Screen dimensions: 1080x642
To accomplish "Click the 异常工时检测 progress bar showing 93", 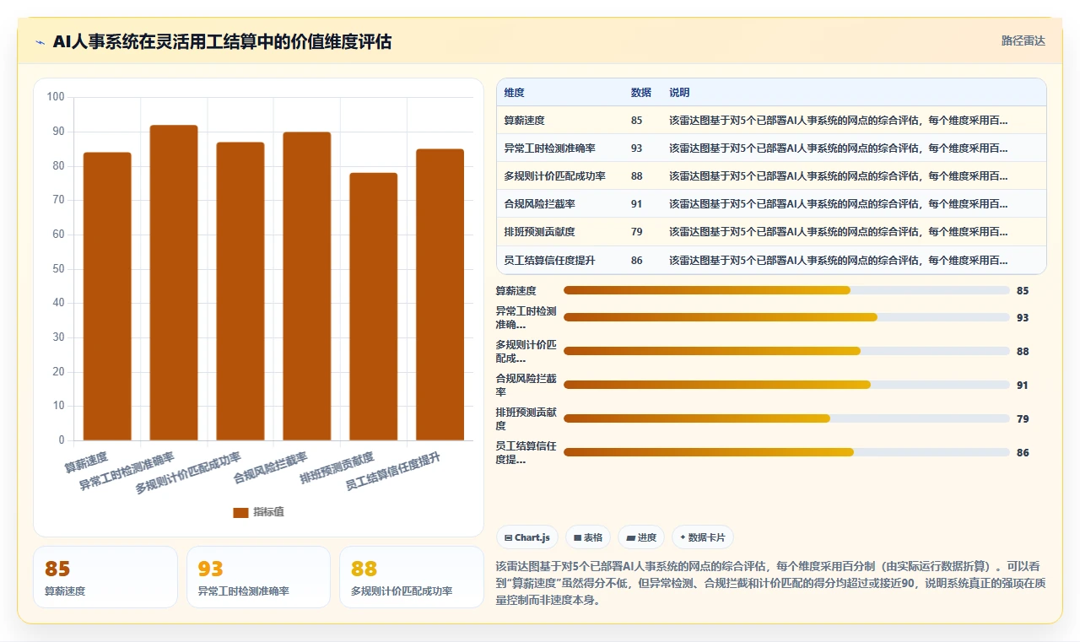I will tap(786, 317).
